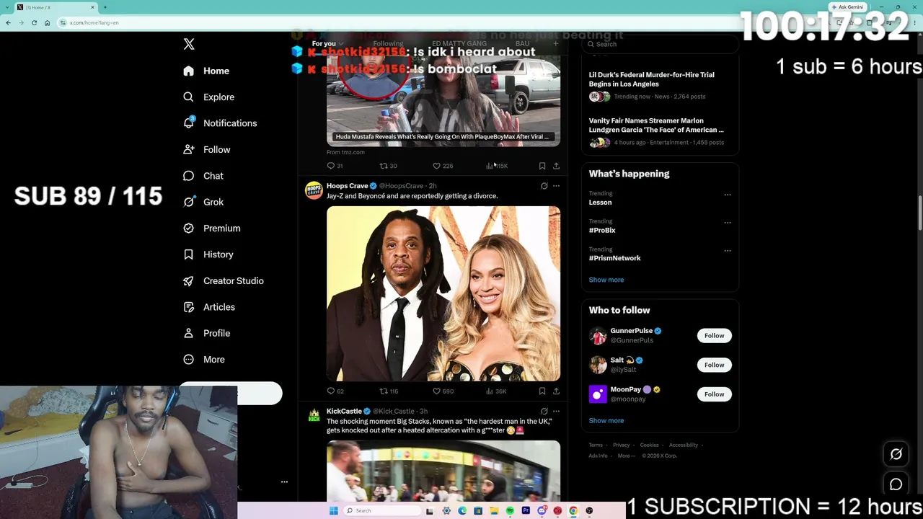The height and width of the screenshot is (519, 923).
Task: Open Explore in the sidebar
Action: [x=208, y=97]
